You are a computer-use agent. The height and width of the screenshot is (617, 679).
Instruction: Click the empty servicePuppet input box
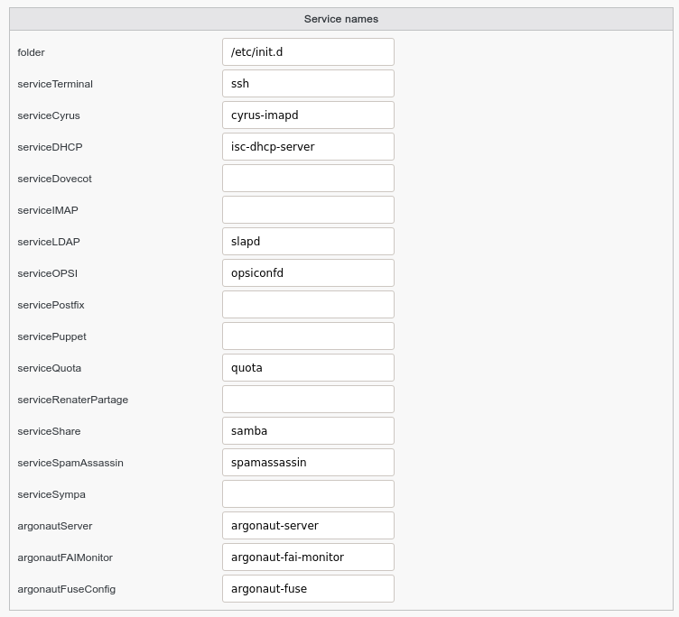point(308,336)
